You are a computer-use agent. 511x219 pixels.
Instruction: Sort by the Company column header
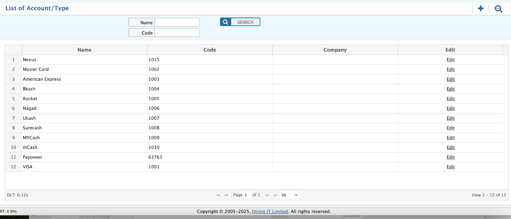335,50
